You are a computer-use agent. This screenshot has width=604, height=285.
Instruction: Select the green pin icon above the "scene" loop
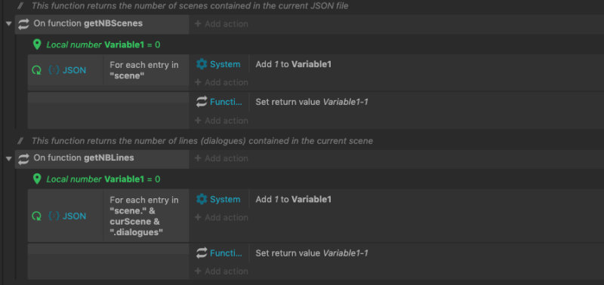pyautogui.click(x=37, y=44)
